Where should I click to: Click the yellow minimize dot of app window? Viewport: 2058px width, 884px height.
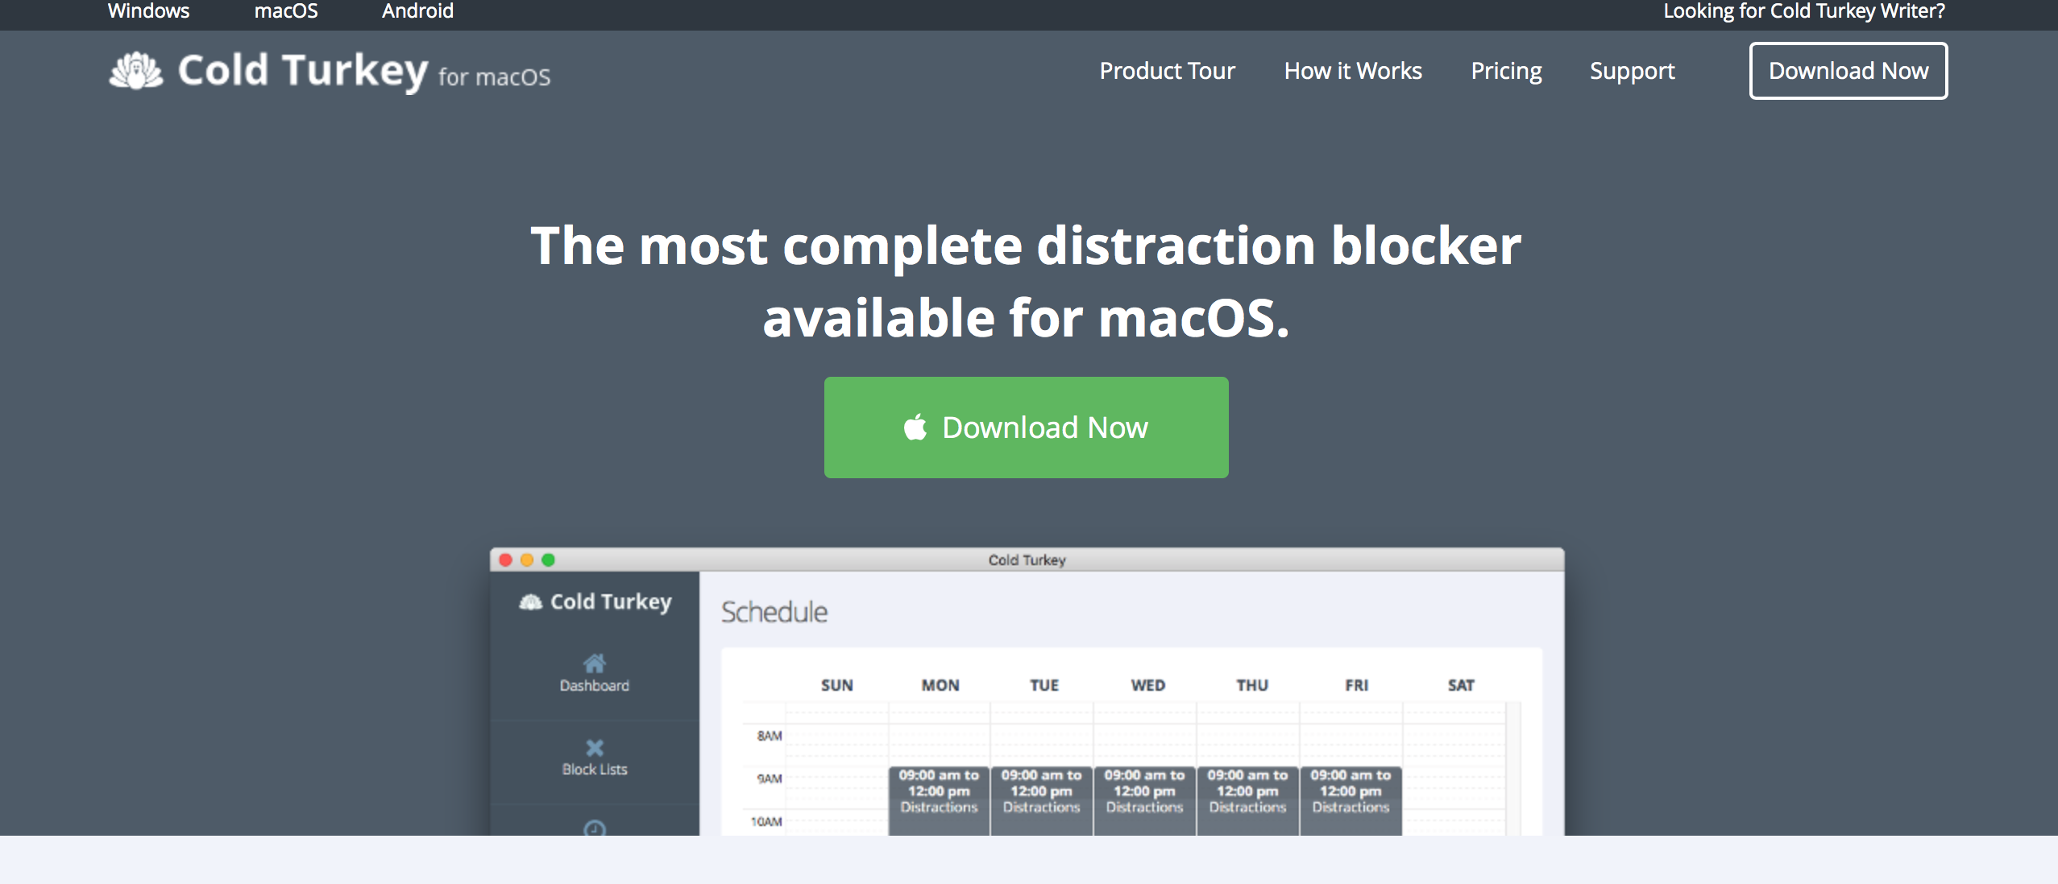pos(527,560)
